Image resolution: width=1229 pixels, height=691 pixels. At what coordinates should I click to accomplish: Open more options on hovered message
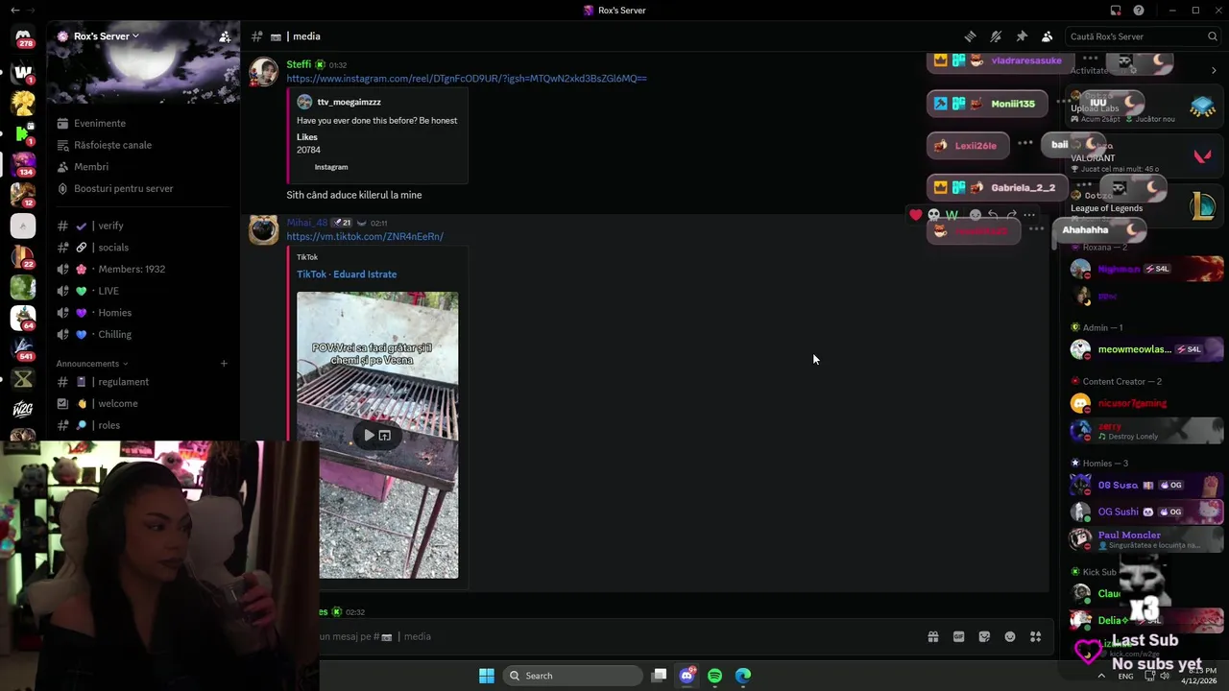tap(1029, 215)
